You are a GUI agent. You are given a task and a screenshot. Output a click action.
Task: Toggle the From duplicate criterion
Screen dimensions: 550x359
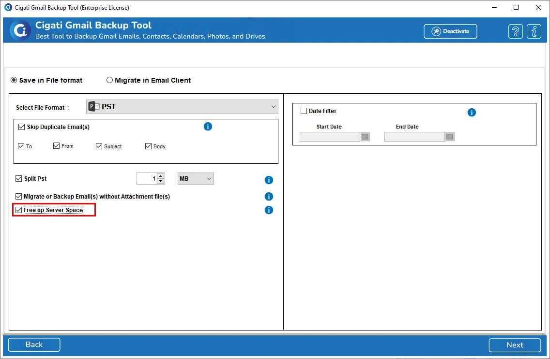point(56,145)
